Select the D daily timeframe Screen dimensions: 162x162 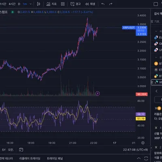pos(19,4)
